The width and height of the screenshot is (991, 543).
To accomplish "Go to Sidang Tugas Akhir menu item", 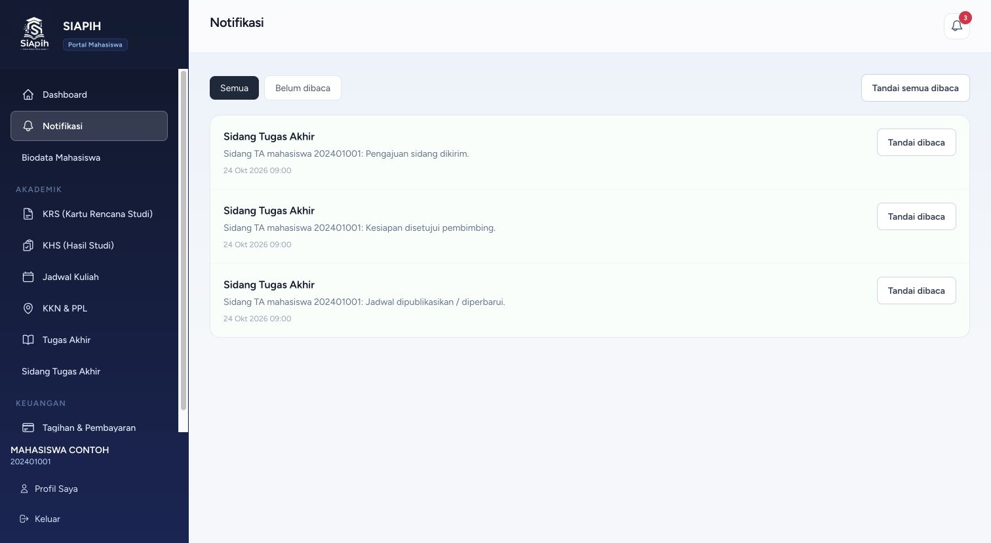I will 89,371.
